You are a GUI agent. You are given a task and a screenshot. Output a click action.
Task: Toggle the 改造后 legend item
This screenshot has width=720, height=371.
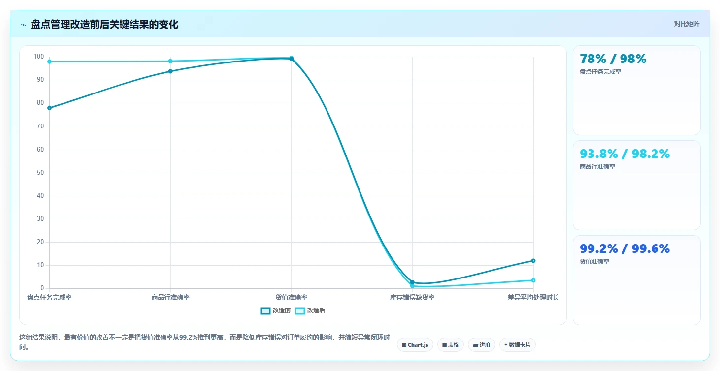pos(310,310)
